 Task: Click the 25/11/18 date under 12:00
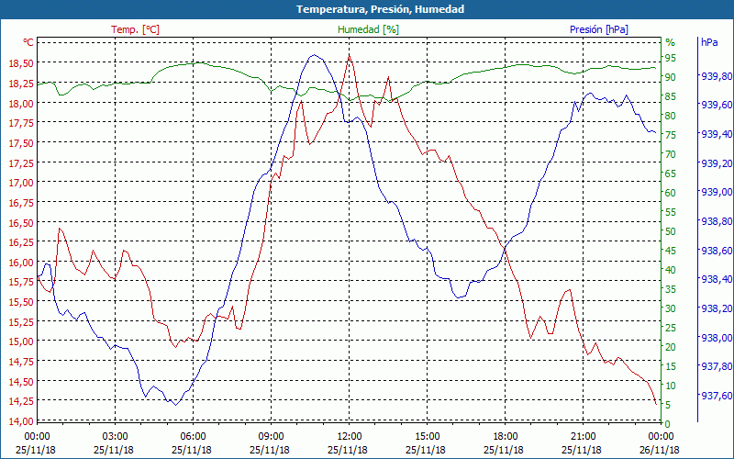point(348,450)
